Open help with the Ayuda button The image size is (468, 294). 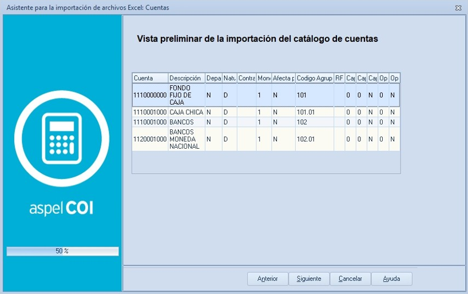click(391, 279)
